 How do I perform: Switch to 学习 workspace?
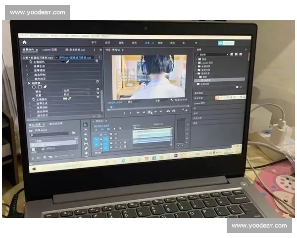(x=94, y=42)
